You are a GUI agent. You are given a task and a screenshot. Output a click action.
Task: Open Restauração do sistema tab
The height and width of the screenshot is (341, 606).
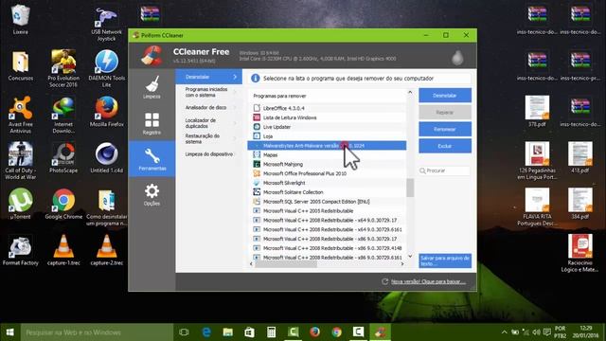208,139
